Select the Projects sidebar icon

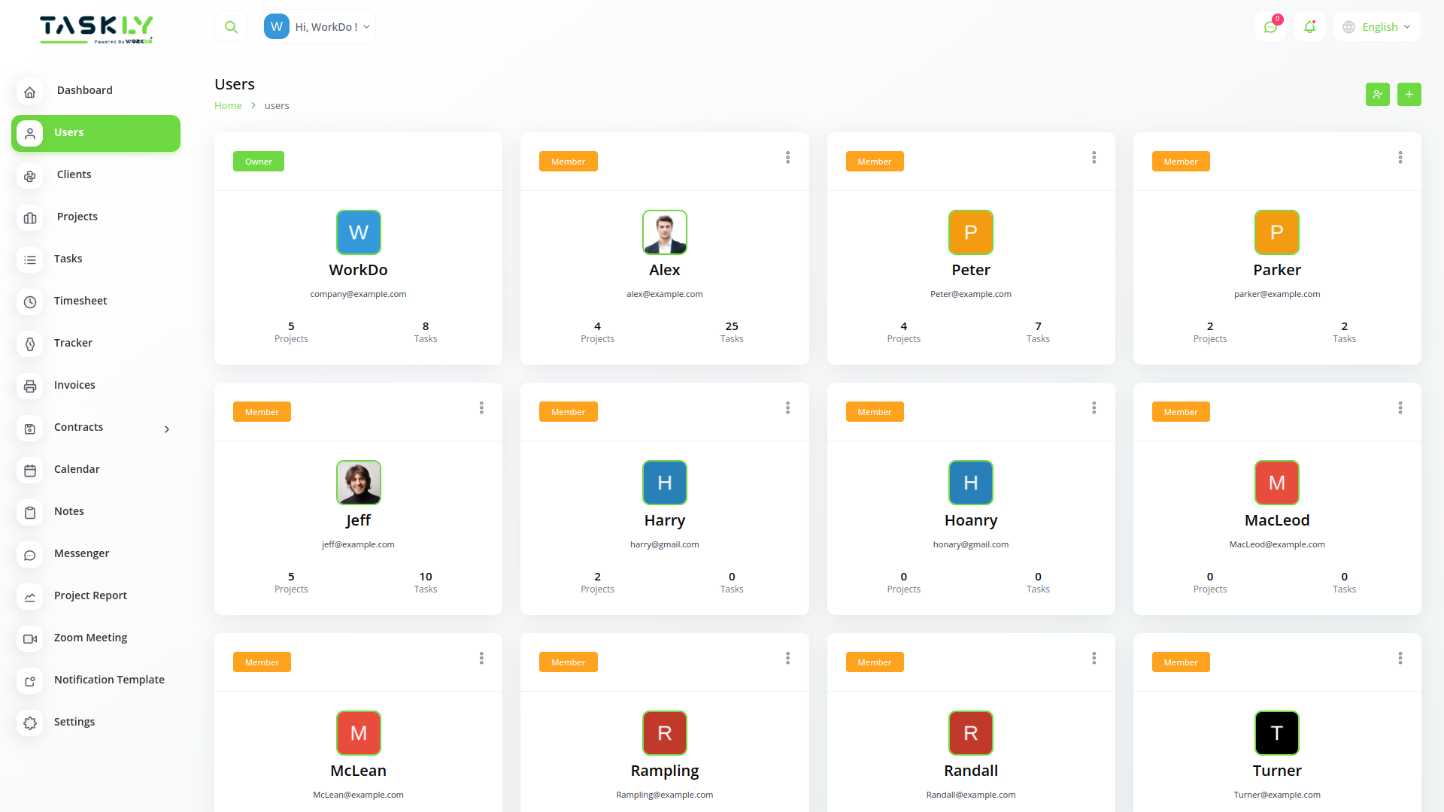pos(29,218)
